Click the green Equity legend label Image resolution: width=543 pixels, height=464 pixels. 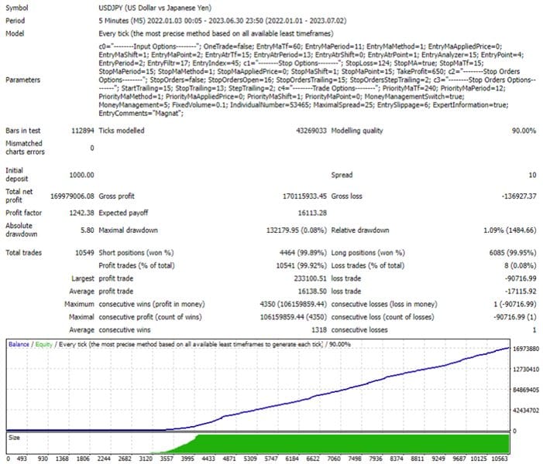(43, 344)
